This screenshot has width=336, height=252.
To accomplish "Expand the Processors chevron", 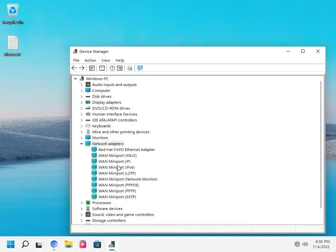I will click(x=81, y=203).
